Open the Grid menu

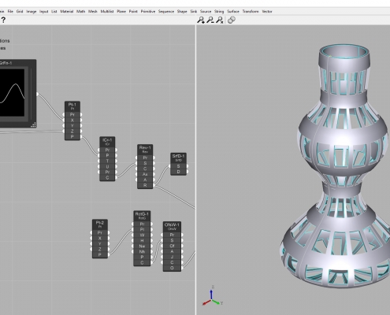20,11
